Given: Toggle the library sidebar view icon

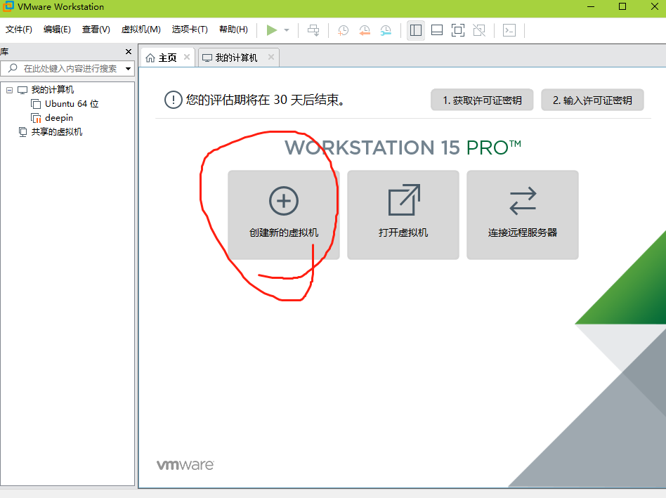Looking at the screenshot, I should (x=416, y=30).
